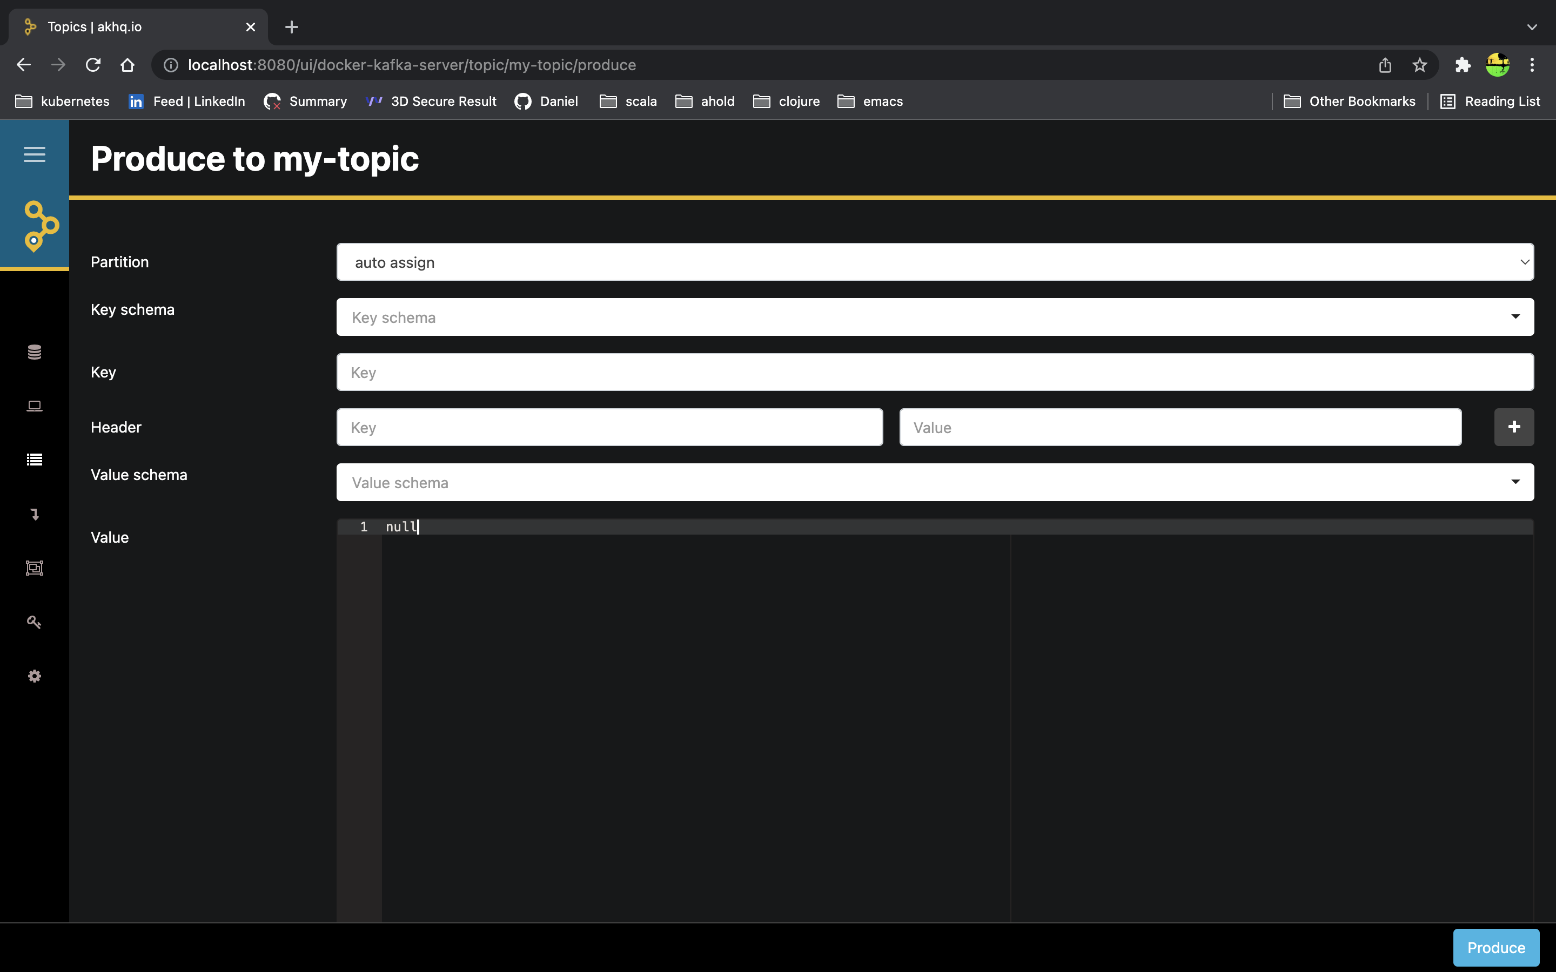This screenshot has width=1556, height=972.
Task: Click the Header Value input field
Action: coord(1180,428)
